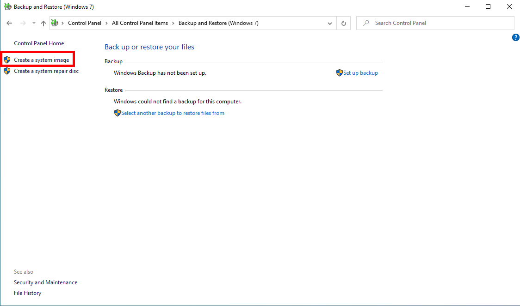Start the Set up backup wizard
The height and width of the screenshot is (306, 520).
click(x=360, y=73)
